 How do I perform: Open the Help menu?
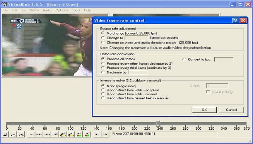point(87,10)
